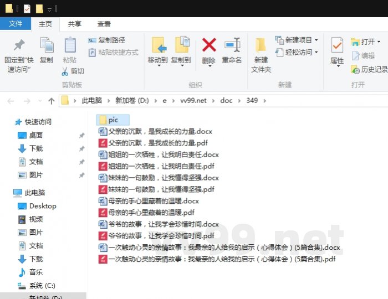This screenshot has width=388, height=299.
Task: Expand the chevron after doc breadcrumb
Action: click(239, 101)
